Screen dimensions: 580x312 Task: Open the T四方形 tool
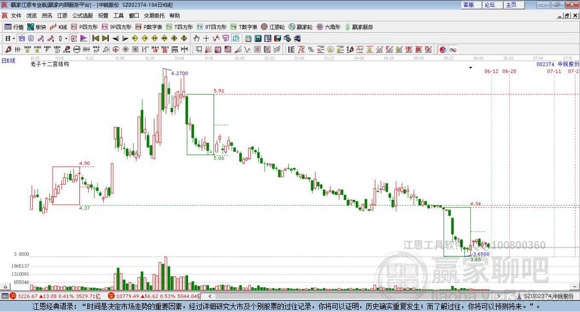[x=180, y=27]
